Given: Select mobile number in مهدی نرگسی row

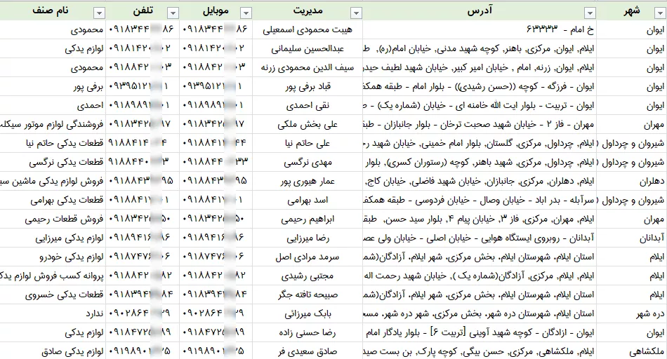Looking at the screenshot, I should pyautogui.click(x=216, y=162).
